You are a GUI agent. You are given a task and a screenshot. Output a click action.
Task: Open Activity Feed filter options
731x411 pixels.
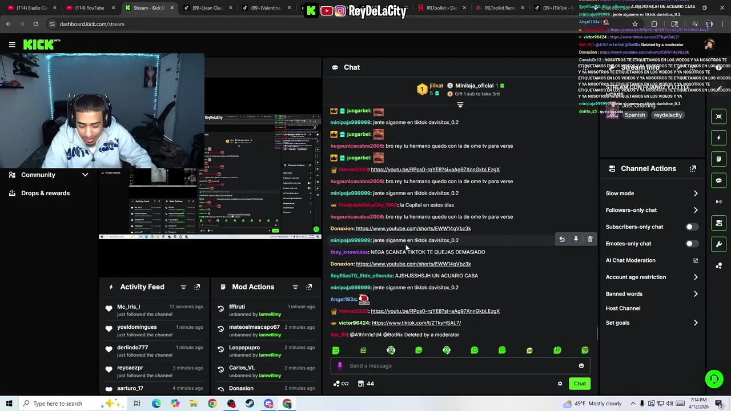coord(183,287)
